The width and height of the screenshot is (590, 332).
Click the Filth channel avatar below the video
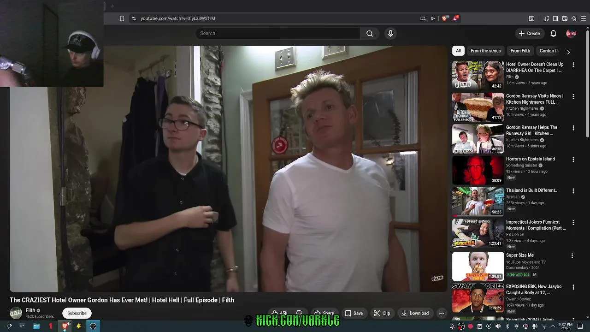coord(16,313)
